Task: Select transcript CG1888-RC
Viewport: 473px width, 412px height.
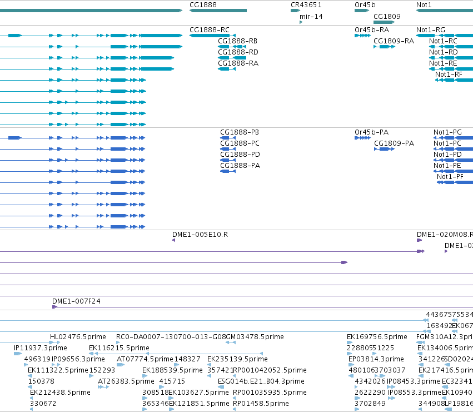Action: tap(212, 36)
